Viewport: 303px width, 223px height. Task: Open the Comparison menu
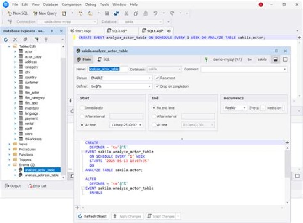click(x=72, y=5)
